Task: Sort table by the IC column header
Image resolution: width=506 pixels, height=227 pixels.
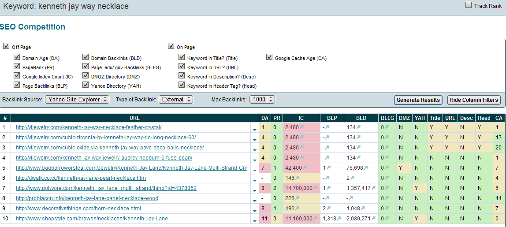Action: point(301,118)
